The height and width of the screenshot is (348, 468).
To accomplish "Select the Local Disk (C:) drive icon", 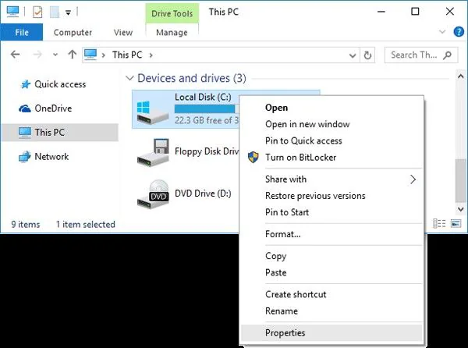I will point(152,112).
